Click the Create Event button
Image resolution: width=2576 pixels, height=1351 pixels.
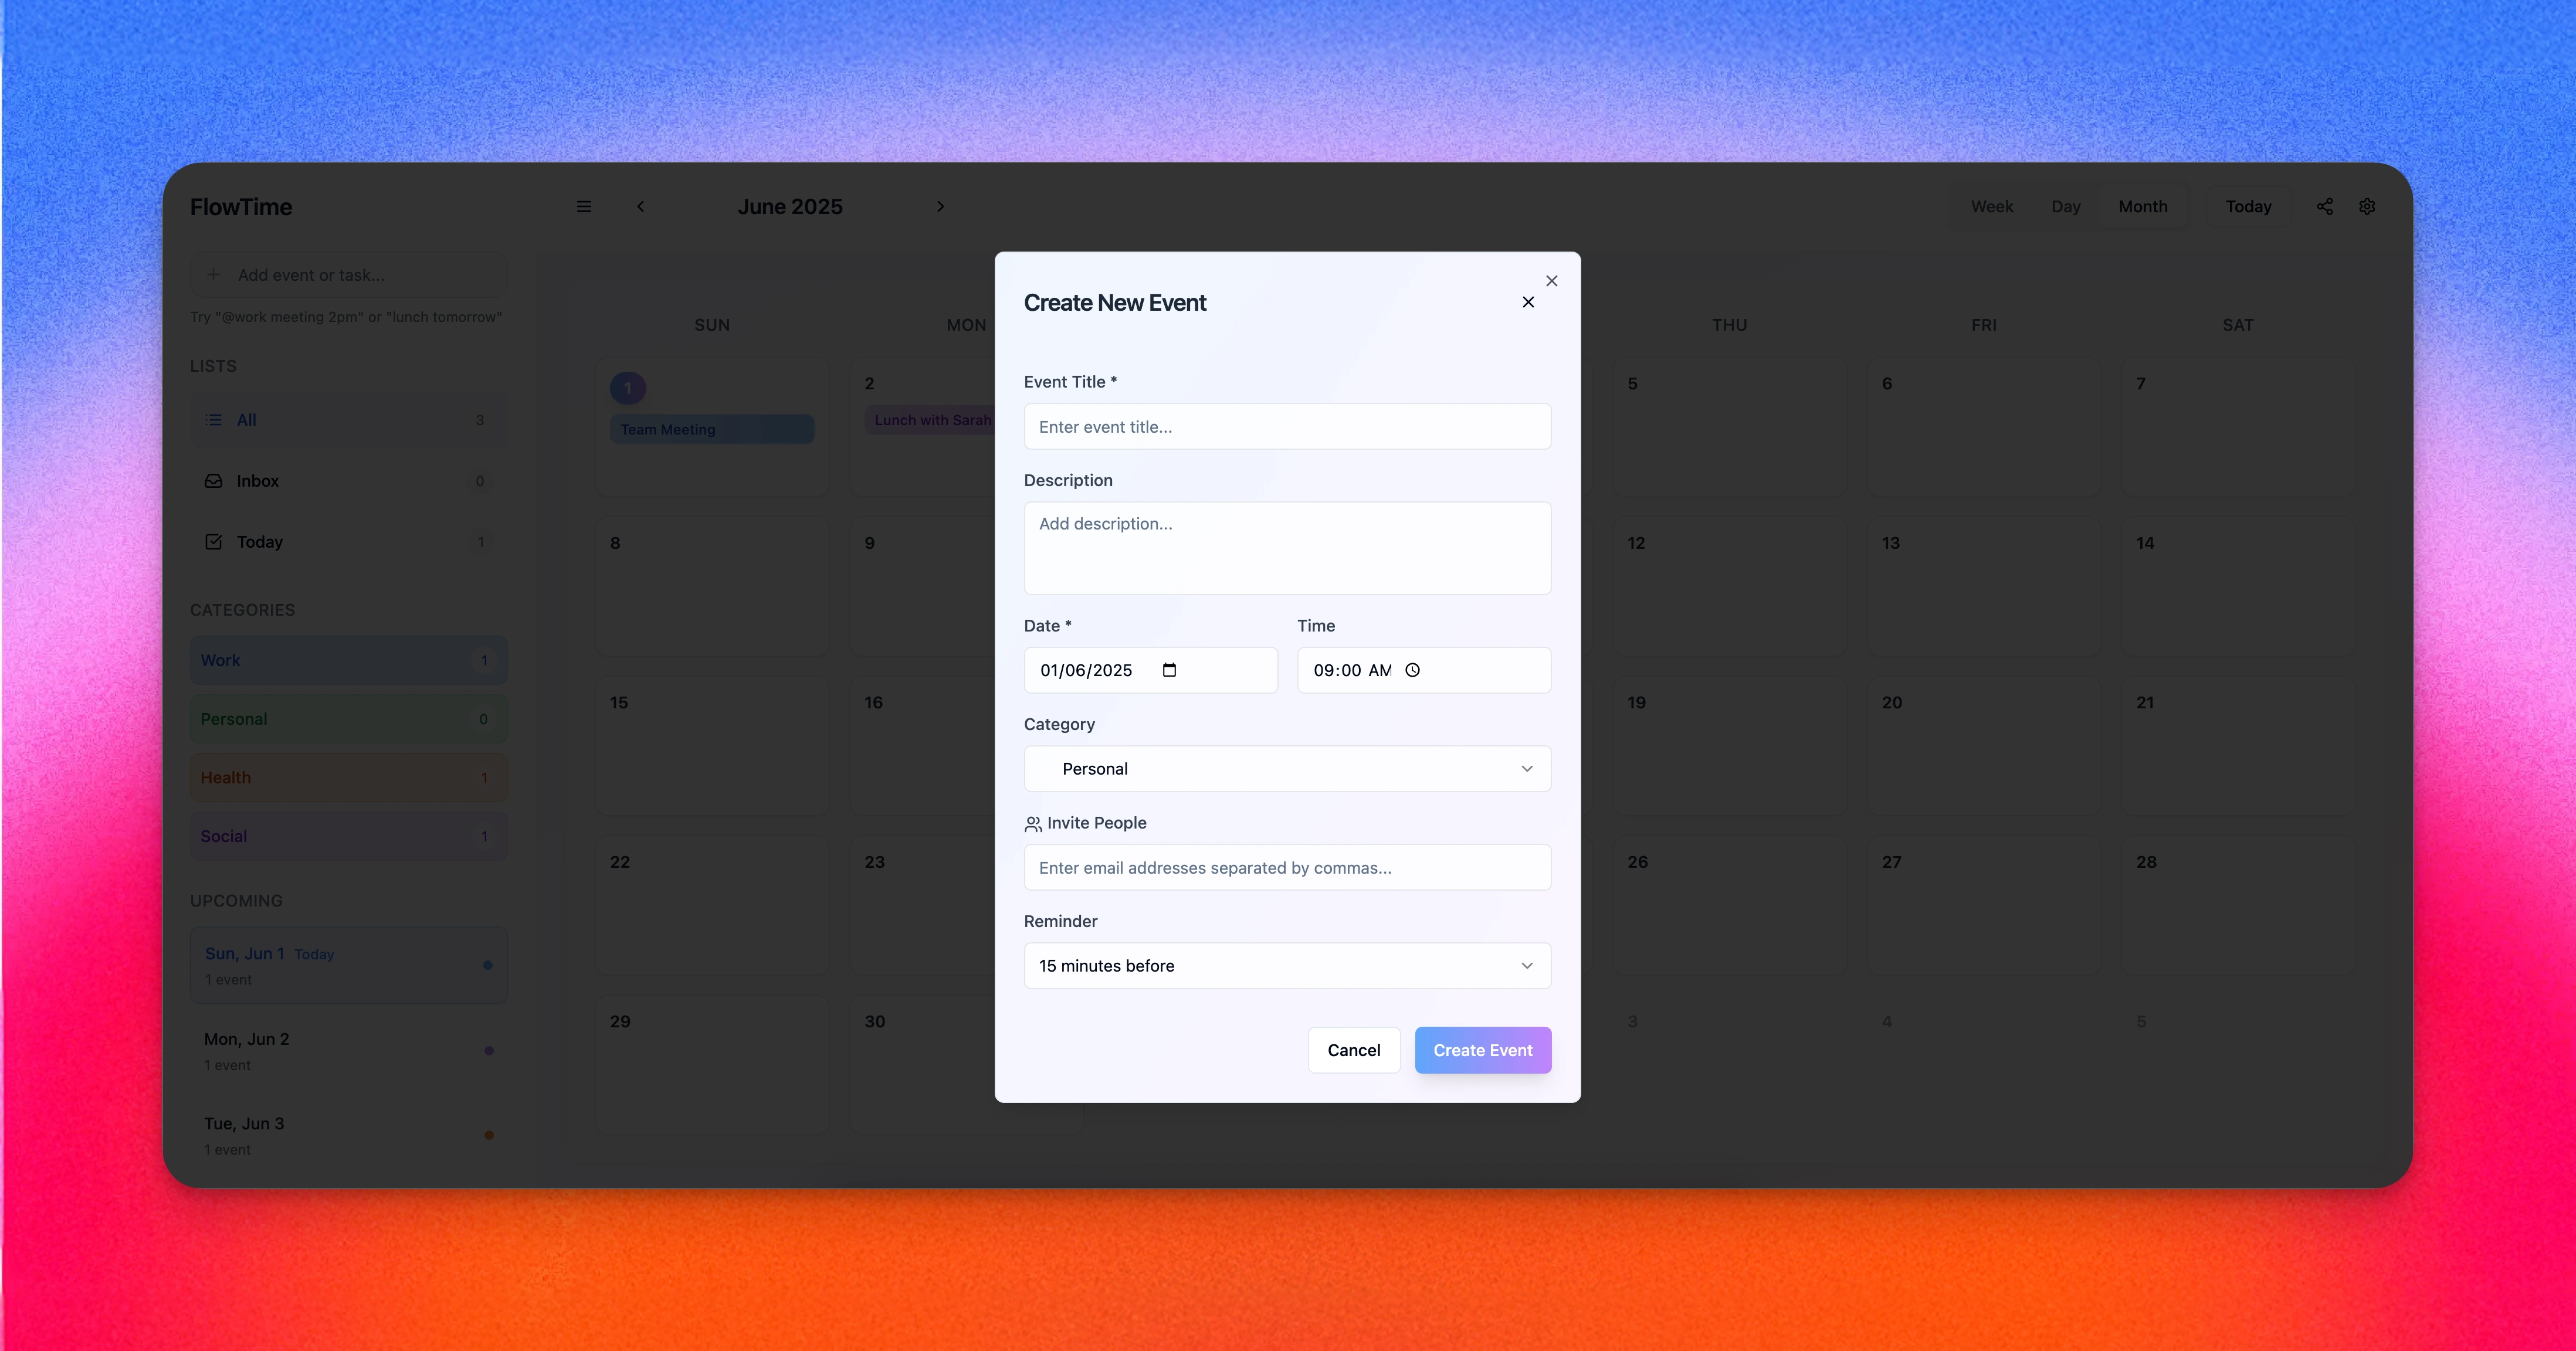pos(1482,1050)
